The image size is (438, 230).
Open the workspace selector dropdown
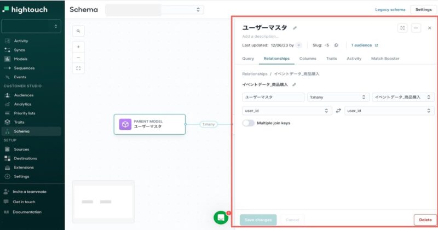tap(31, 26)
